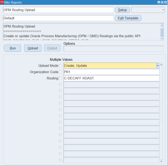Click the Oracle icon in title bar
This screenshot has width=168, height=166.
pyautogui.click(x=2, y=2)
